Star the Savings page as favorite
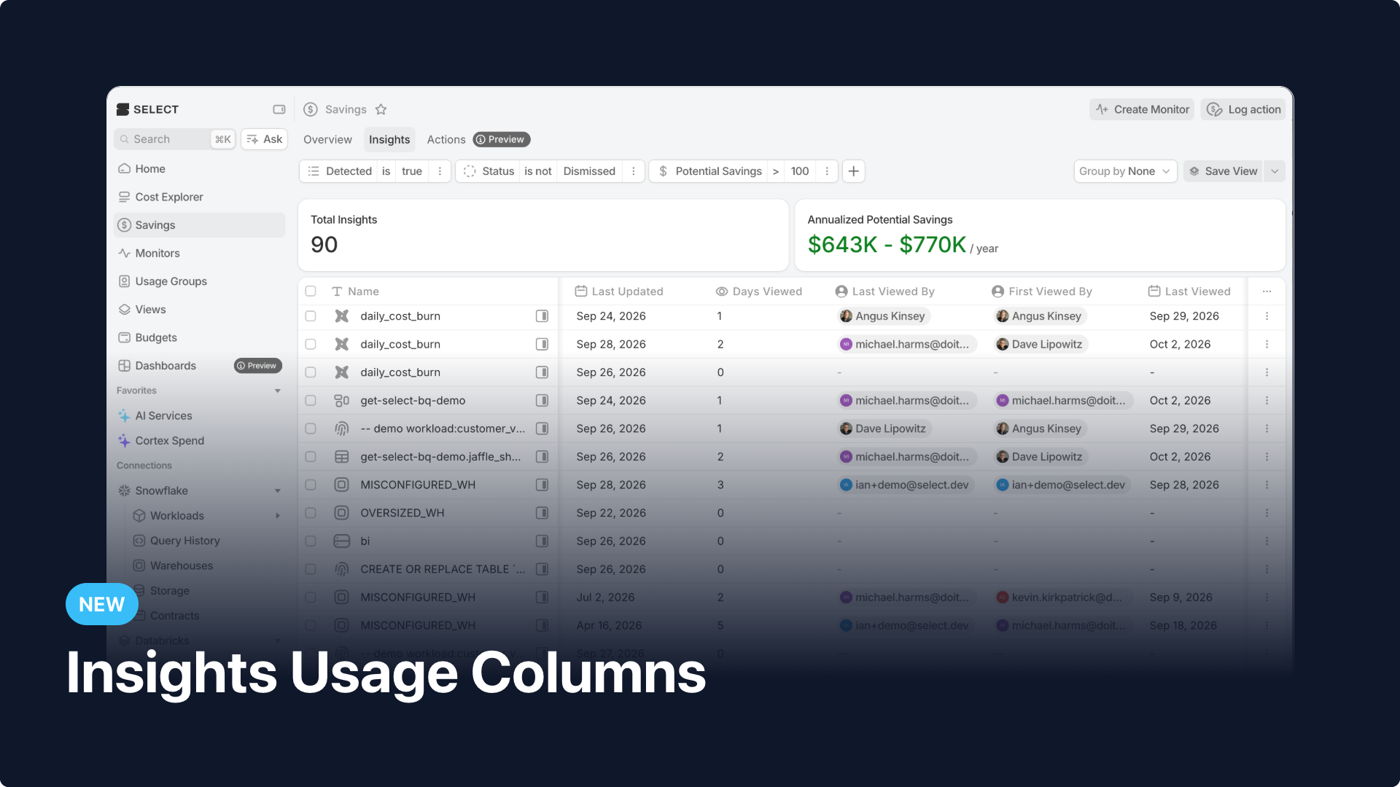 point(381,109)
